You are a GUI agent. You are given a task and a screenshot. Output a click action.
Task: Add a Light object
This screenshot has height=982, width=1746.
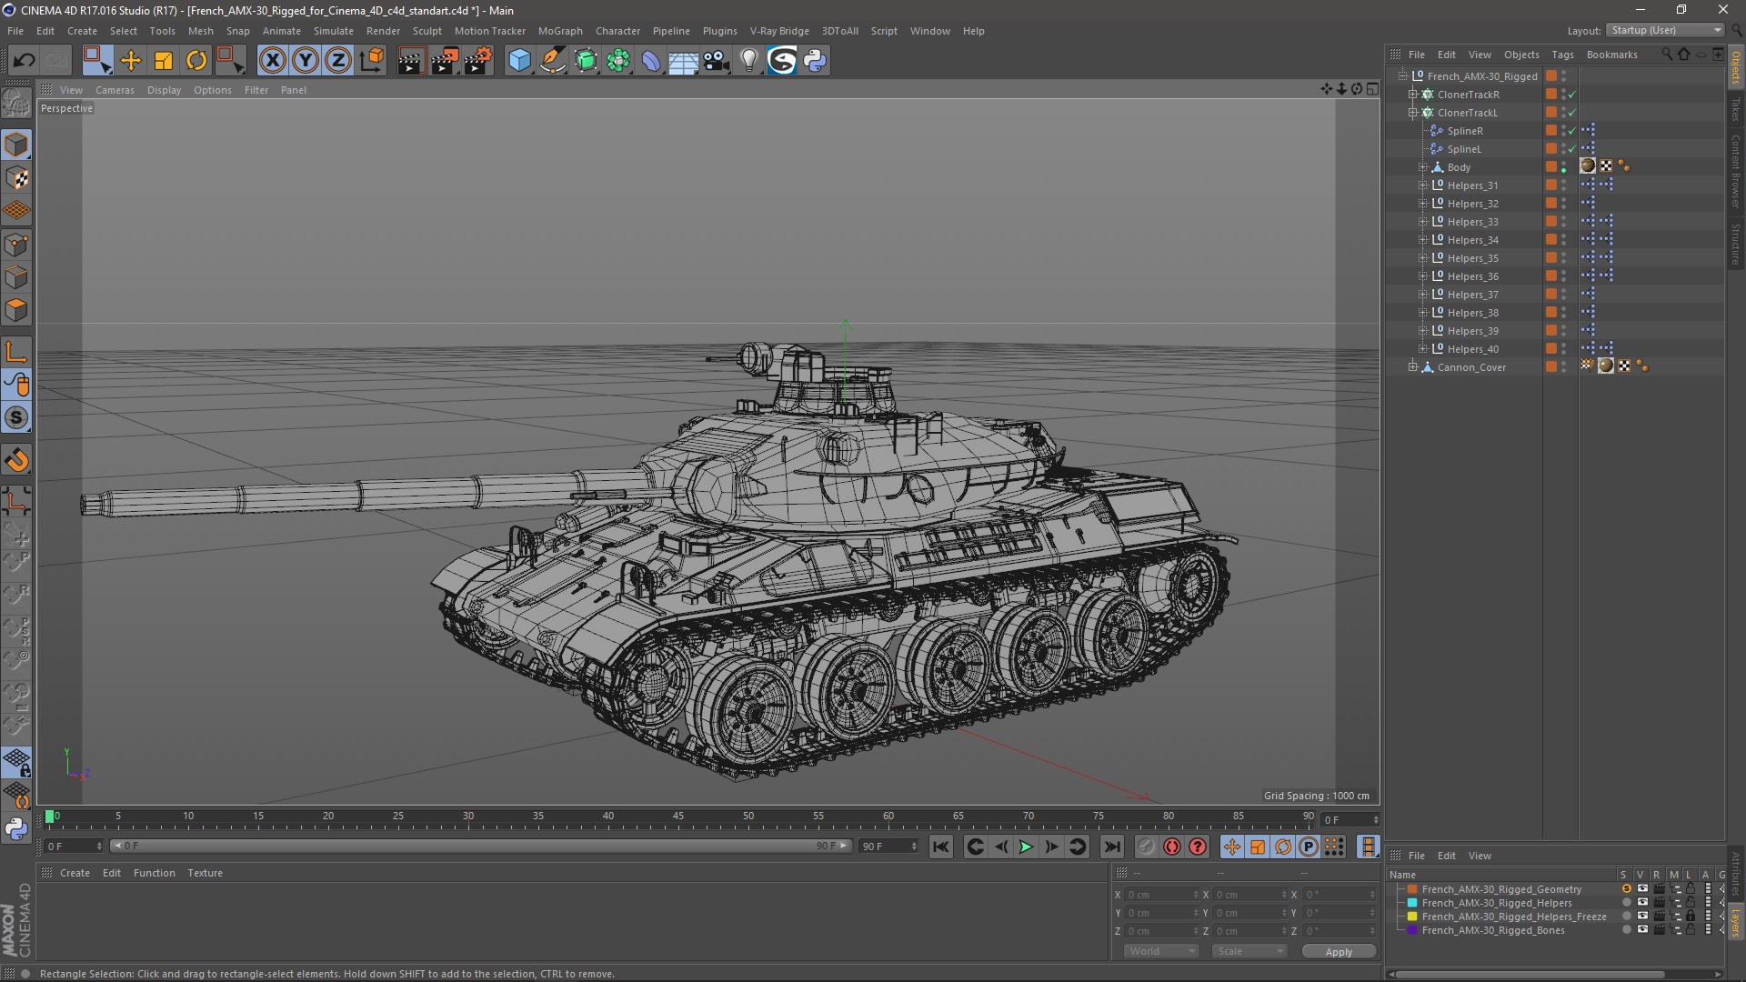749,61
